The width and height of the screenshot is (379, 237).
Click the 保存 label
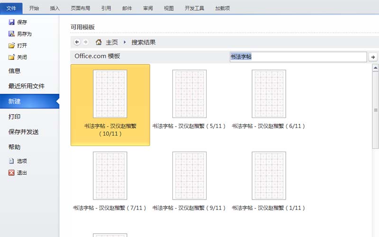[22, 22]
